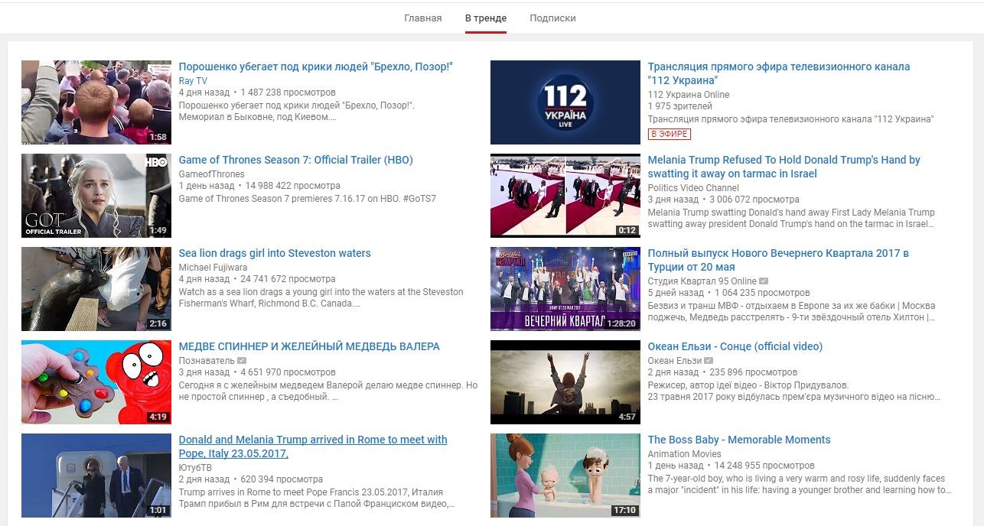
Task: Select the В тренде tab
Action: tap(486, 18)
